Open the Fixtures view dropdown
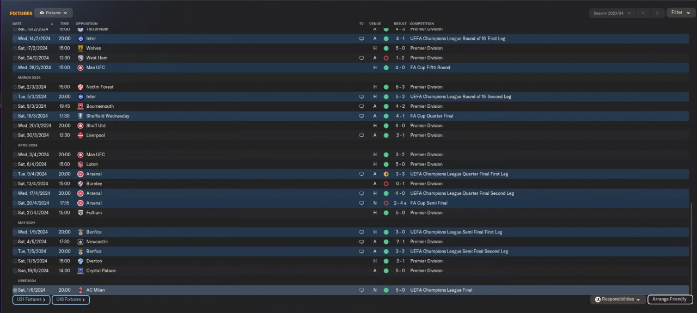697x313 pixels. (53, 13)
